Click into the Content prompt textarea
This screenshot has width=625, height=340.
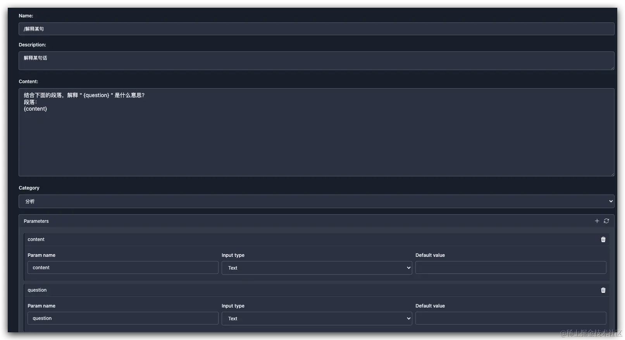[x=317, y=132]
